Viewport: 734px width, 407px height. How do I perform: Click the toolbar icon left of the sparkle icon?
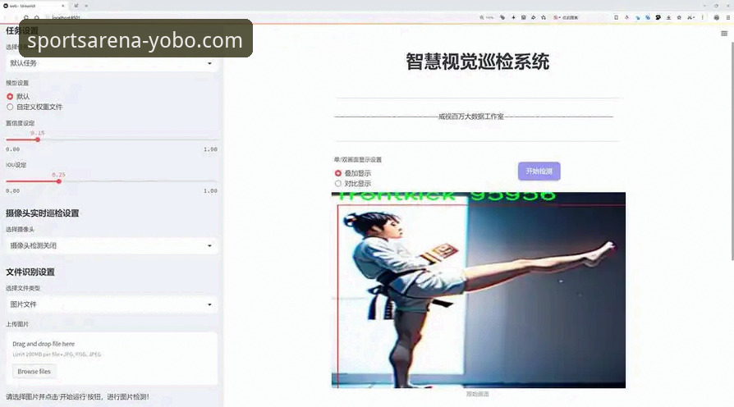[x=502, y=17]
